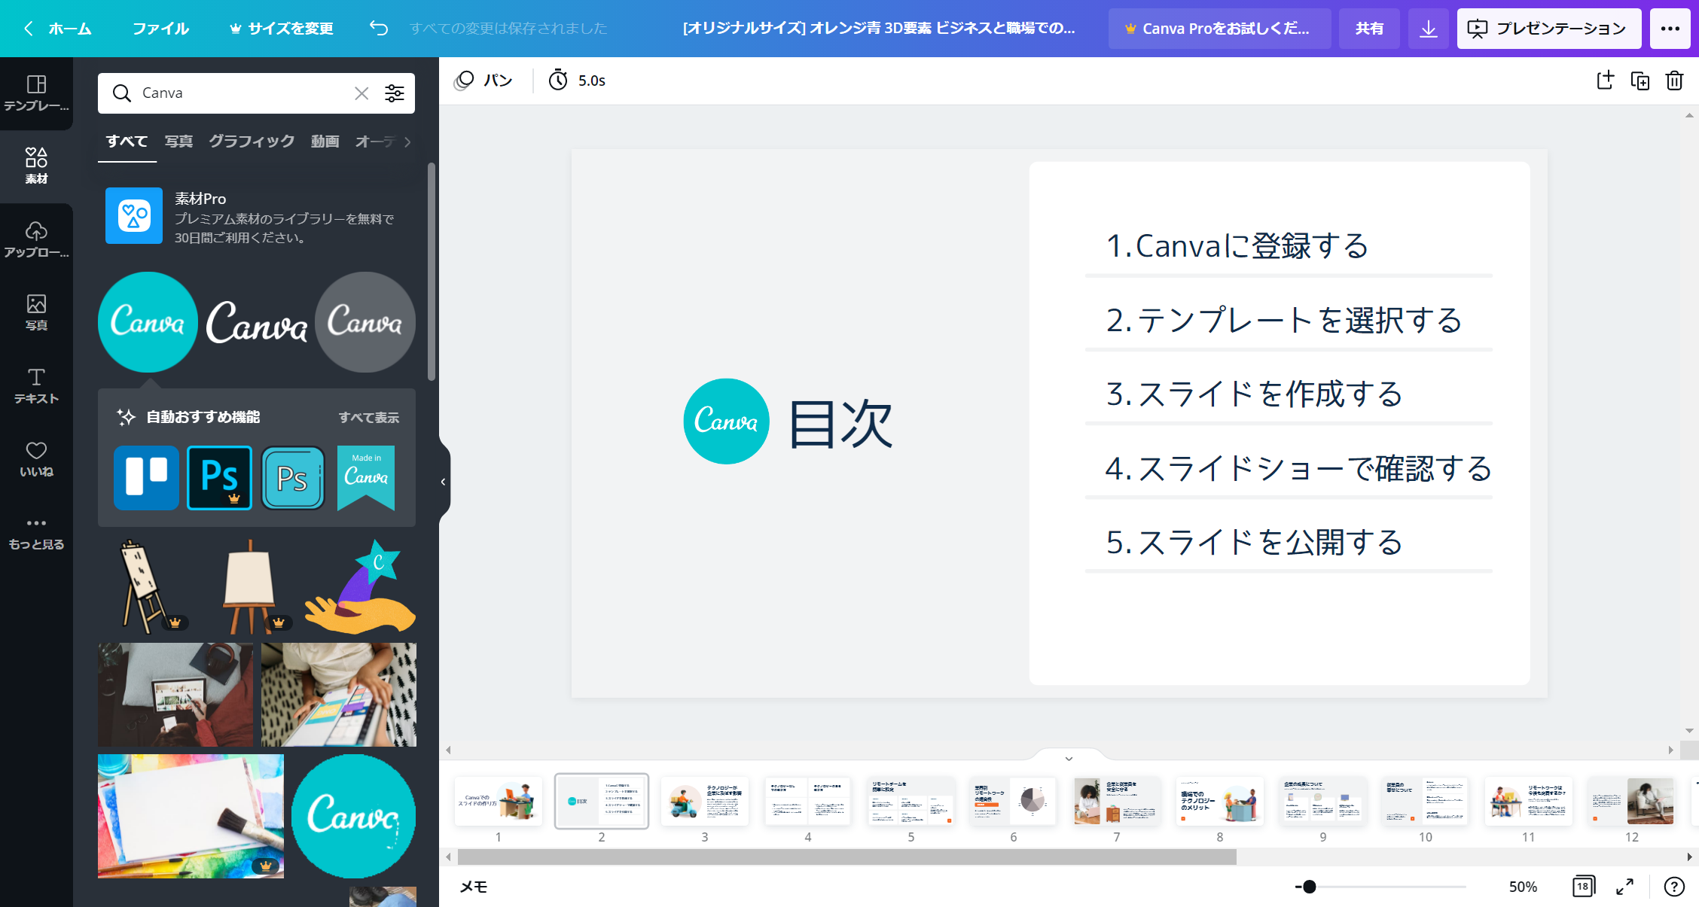Open grid view showing 18 pages
Viewport: 1699px width, 907px height.
(x=1583, y=887)
